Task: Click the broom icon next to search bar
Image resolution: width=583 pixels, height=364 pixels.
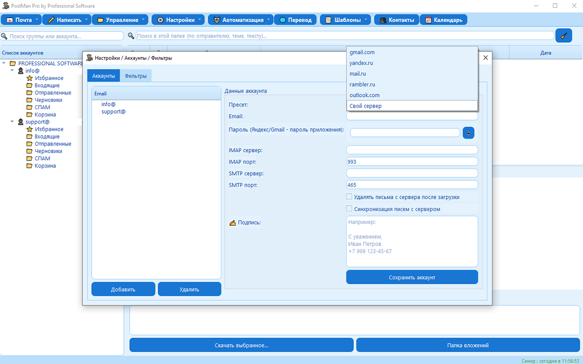Action: pos(563,35)
